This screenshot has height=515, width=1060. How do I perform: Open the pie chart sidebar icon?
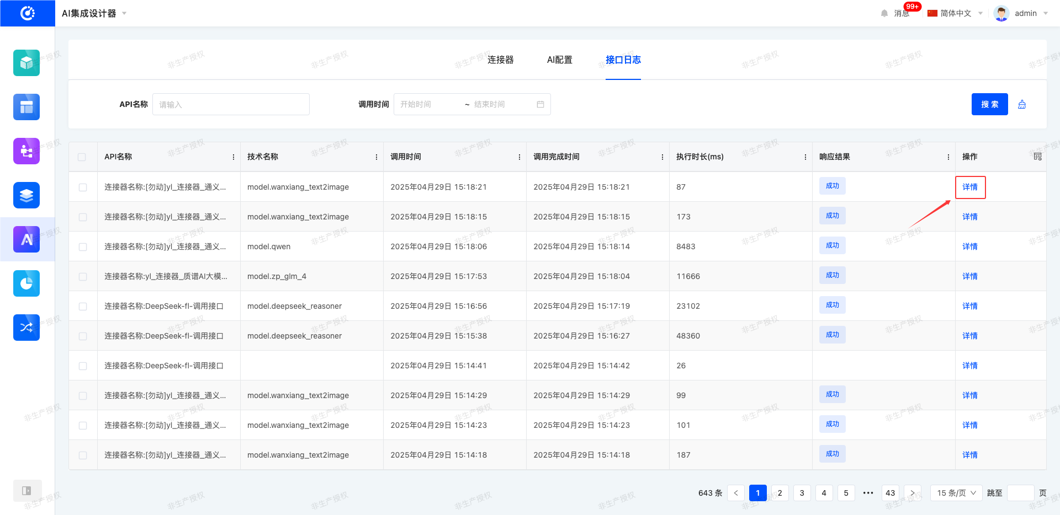(x=26, y=283)
